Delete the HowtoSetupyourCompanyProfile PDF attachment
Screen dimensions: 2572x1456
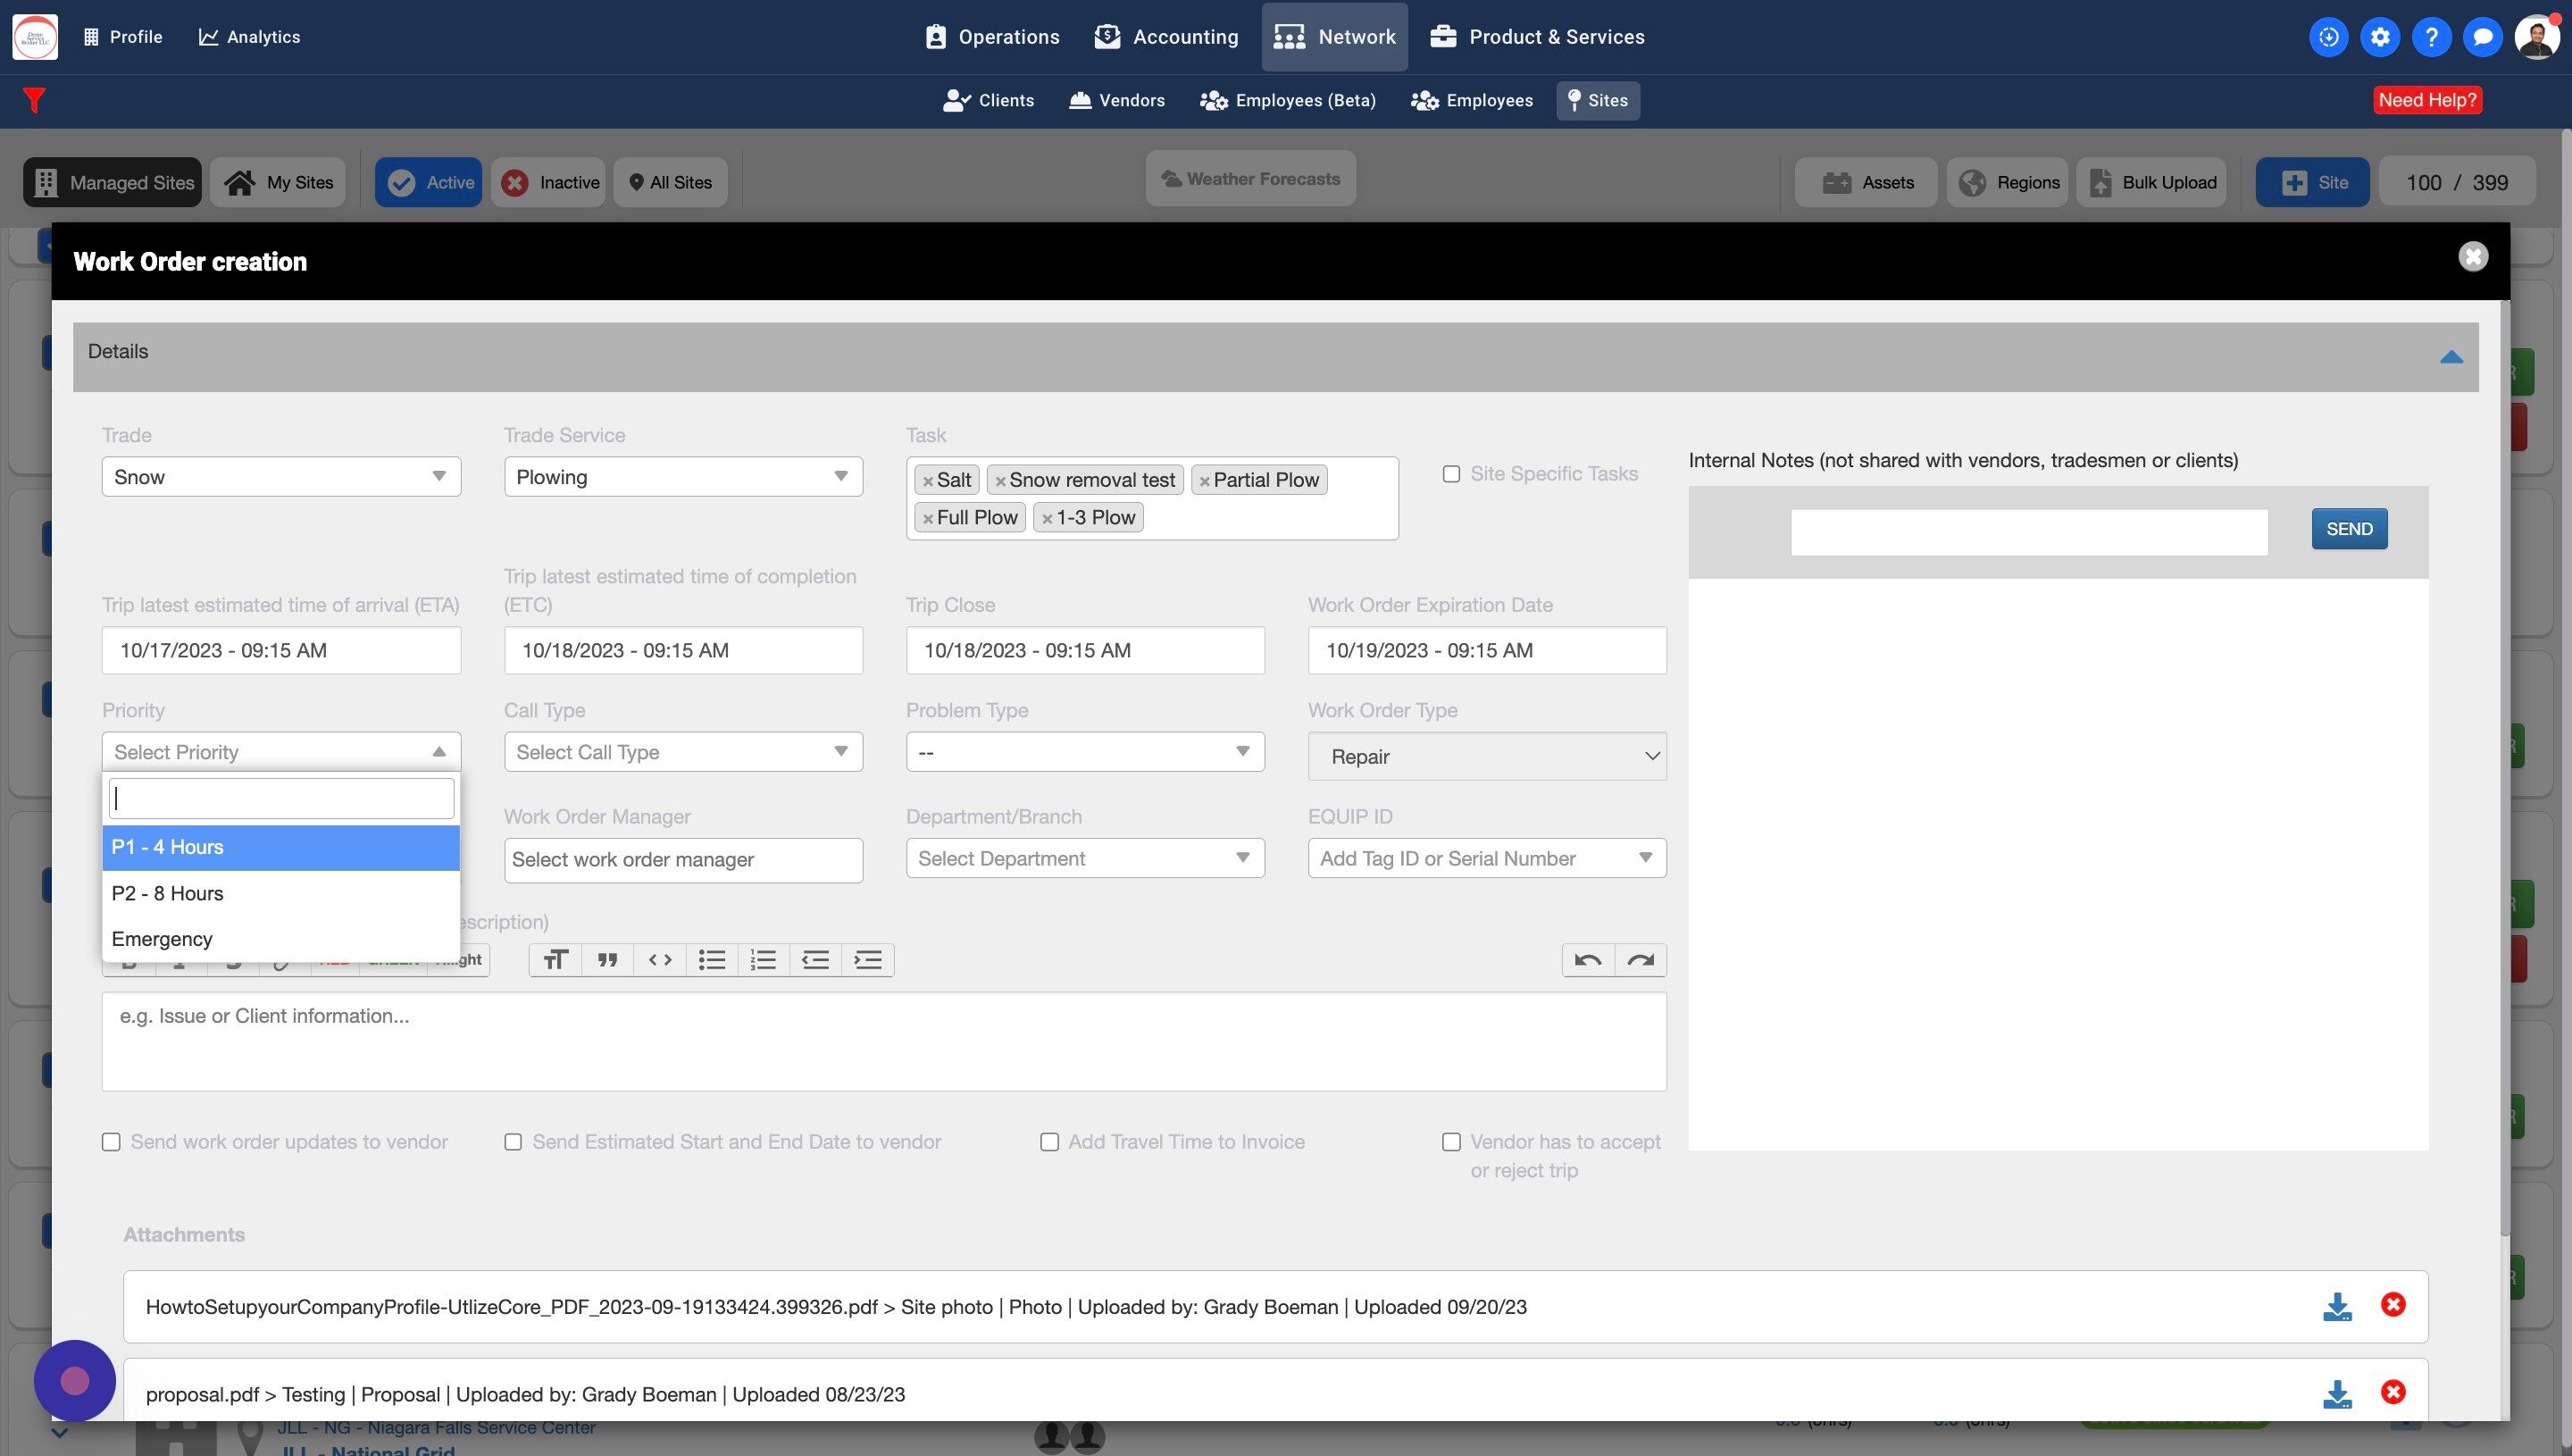coord(2392,1305)
